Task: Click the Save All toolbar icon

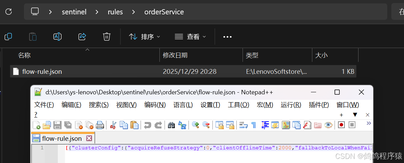Action: click(68, 125)
